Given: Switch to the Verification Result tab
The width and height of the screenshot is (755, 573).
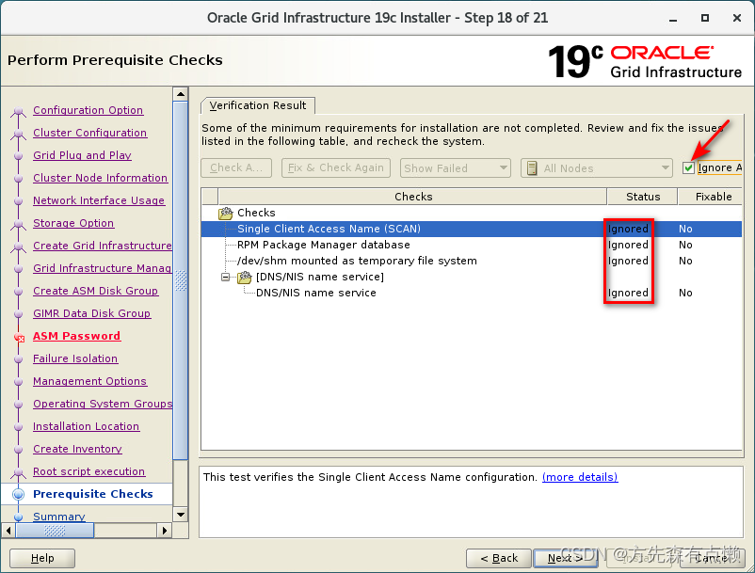Looking at the screenshot, I should click(x=258, y=105).
